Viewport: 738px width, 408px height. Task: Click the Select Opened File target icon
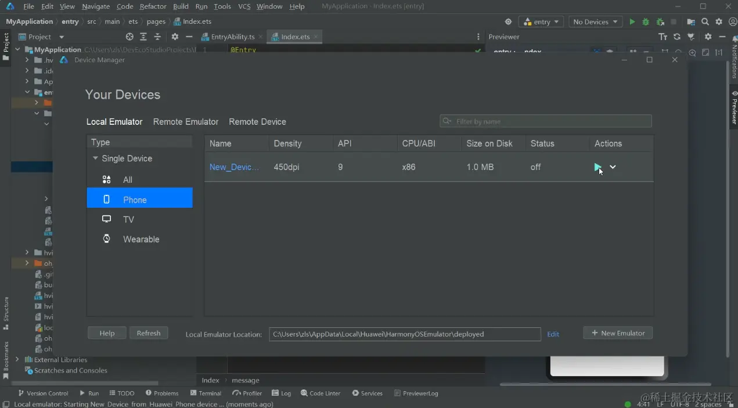(x=129, y=37)
